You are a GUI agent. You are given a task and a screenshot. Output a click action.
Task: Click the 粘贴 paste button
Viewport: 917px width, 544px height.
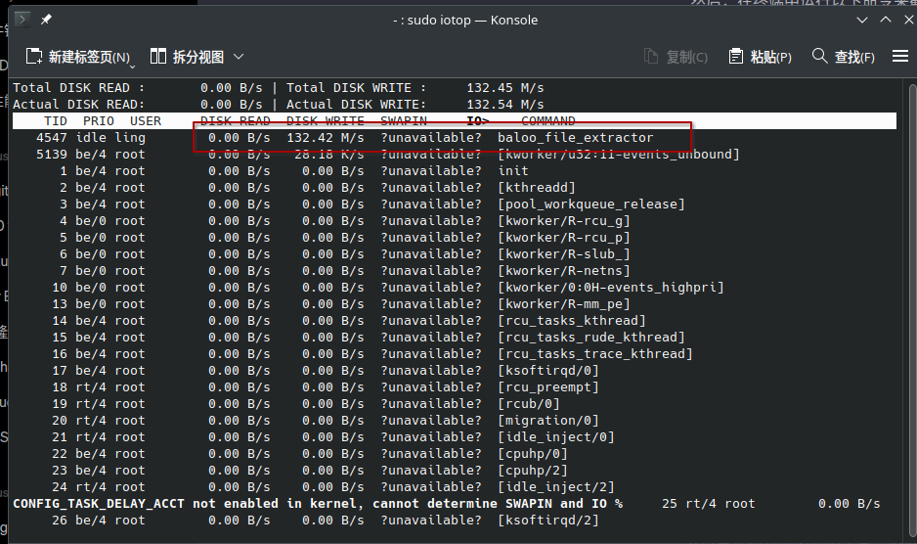pos(761,57)
